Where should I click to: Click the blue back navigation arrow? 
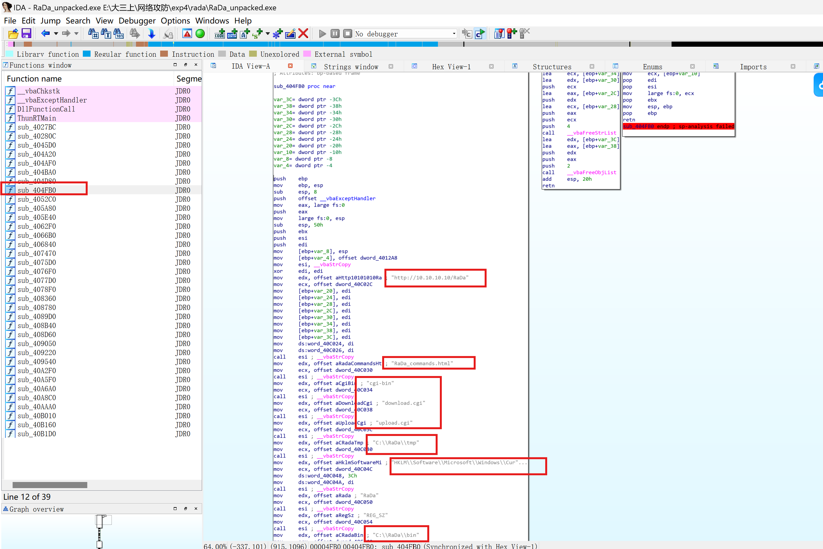tap(45, 34)
